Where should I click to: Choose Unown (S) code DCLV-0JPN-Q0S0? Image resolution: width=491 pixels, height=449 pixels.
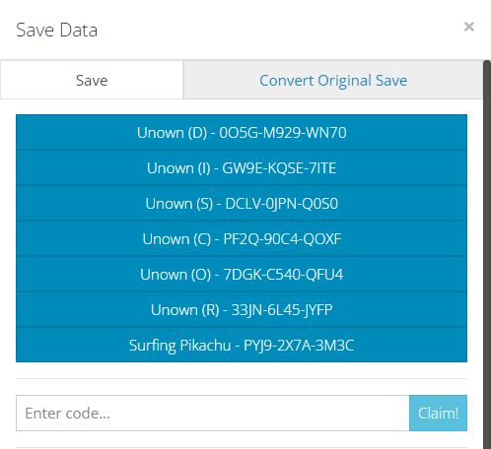pos(242,203)
